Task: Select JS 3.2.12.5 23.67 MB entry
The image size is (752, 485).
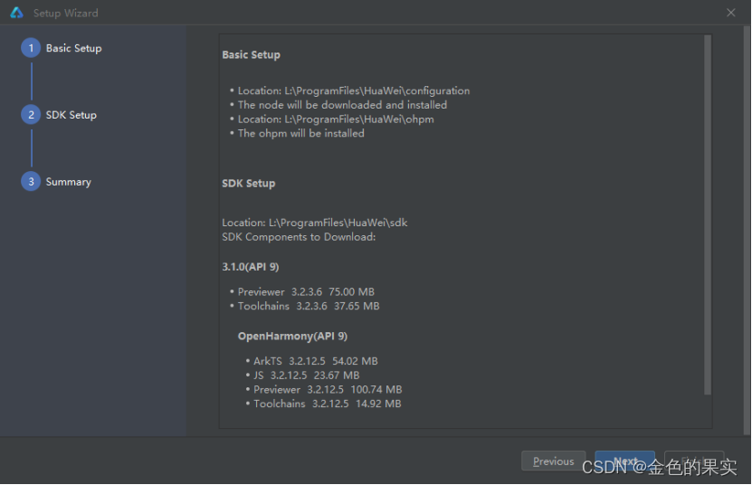Action: [x=307, y=376]
